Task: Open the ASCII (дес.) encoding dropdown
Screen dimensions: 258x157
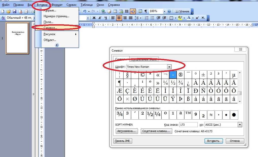Action: coord(240,125)
